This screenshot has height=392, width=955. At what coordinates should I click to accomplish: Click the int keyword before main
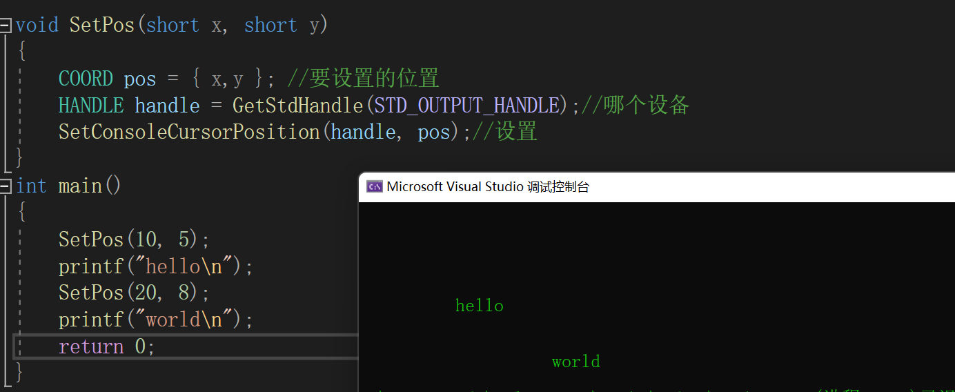[32, 186]
